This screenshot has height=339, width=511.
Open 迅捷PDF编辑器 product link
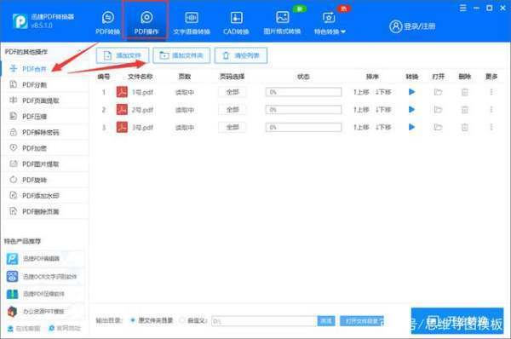pos(45,259)
